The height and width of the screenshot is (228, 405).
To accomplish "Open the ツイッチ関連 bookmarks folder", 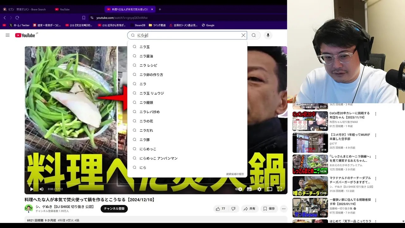I will (157, 25).
